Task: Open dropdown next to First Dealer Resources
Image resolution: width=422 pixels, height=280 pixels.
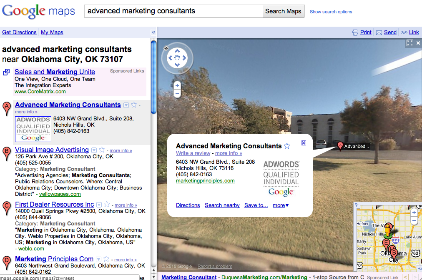Action: coord(99,205)
